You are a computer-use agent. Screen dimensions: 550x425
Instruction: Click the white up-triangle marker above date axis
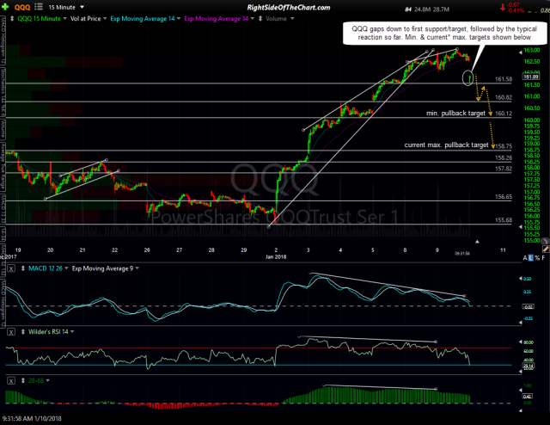[x=477, y=242]
